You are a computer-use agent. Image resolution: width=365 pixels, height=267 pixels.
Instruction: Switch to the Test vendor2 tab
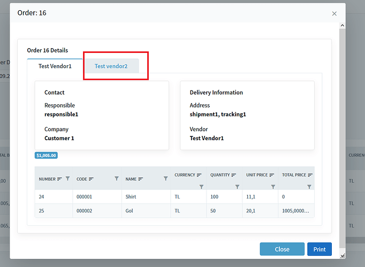click(111, 66)
